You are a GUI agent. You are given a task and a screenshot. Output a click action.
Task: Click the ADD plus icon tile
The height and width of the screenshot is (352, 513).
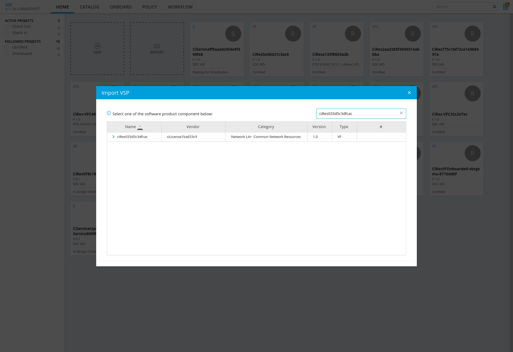[x=97, y=46]
